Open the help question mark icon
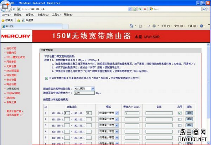Image resolution: width=211 pixels, height=145 pixels. 202,26
